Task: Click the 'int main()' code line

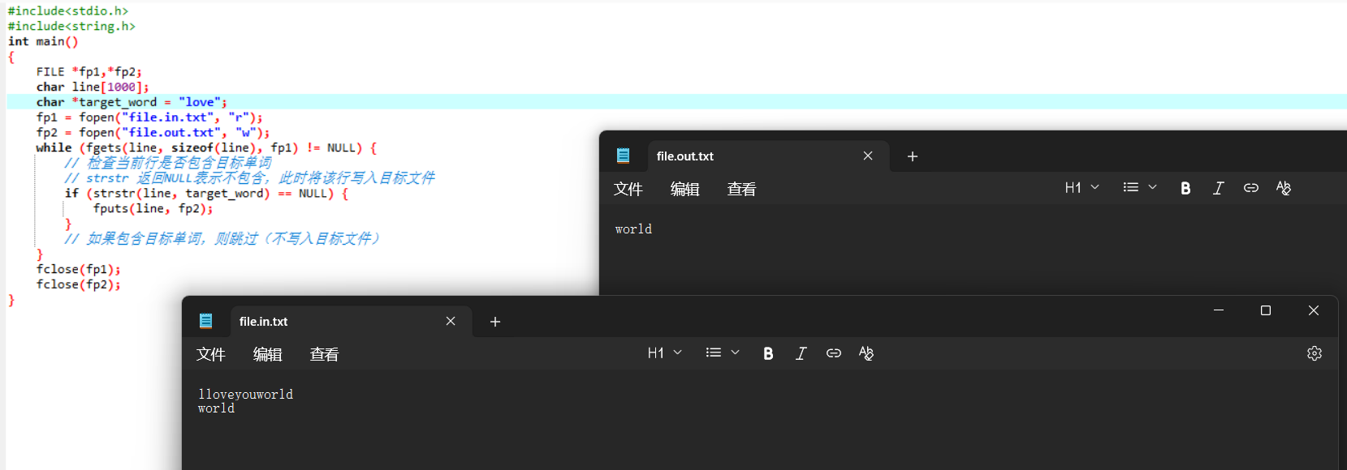Action: [x=43, y=41]
